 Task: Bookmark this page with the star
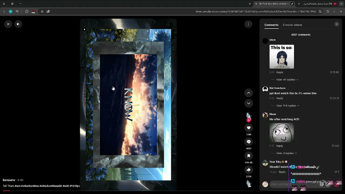point(42,12)
